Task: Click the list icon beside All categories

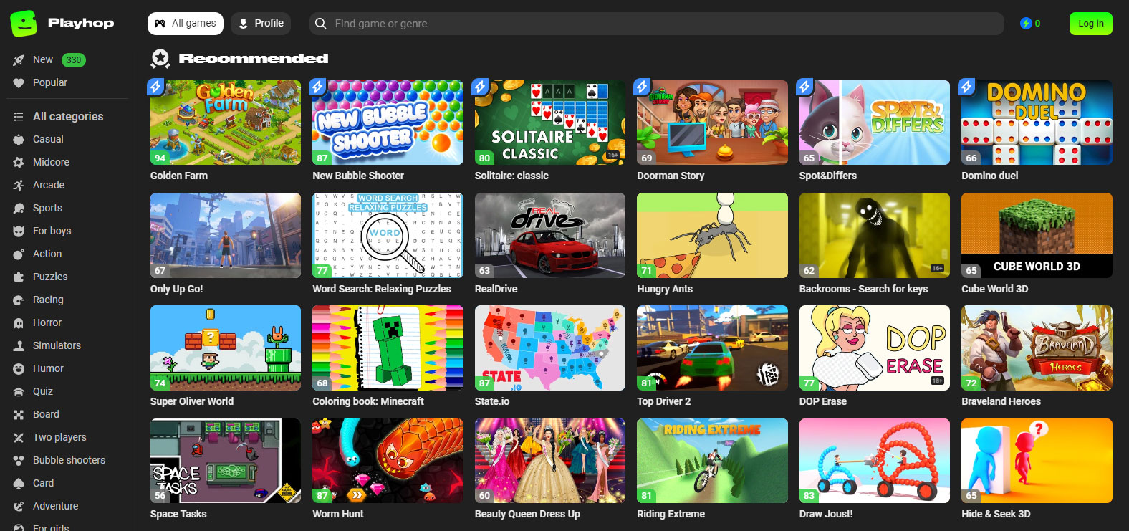Action: [x=19, y=117]
